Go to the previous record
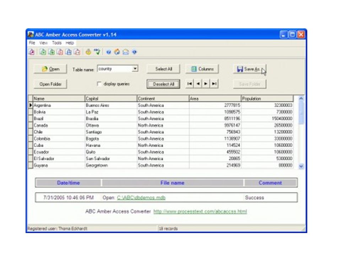The height and width of the screenshot is (255, 341). 198,84
